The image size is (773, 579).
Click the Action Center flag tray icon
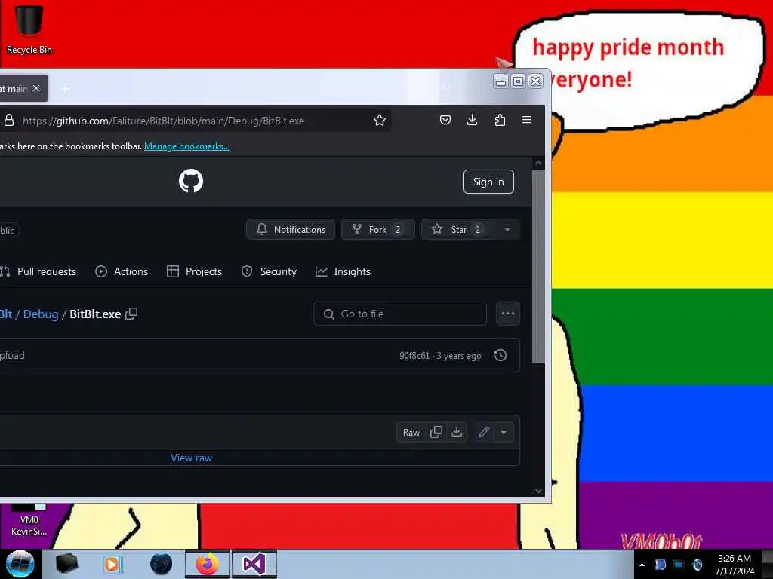[660, 565]
